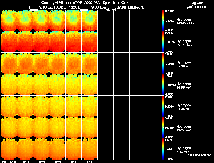Image resolution: width=214 pixels, height=163 pixels.
Task: Select the 5-13 keV image at 263T23:28
Action: (9, 149)
